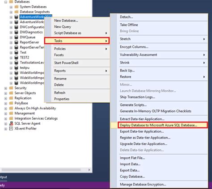Screen dimensions: 212x189
Task: Select Detach in the Tasks submenu
Action: 159,17
